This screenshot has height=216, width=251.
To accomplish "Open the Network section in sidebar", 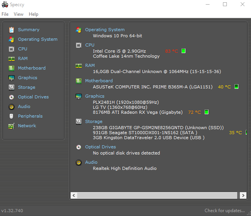I will click(27, 126).
